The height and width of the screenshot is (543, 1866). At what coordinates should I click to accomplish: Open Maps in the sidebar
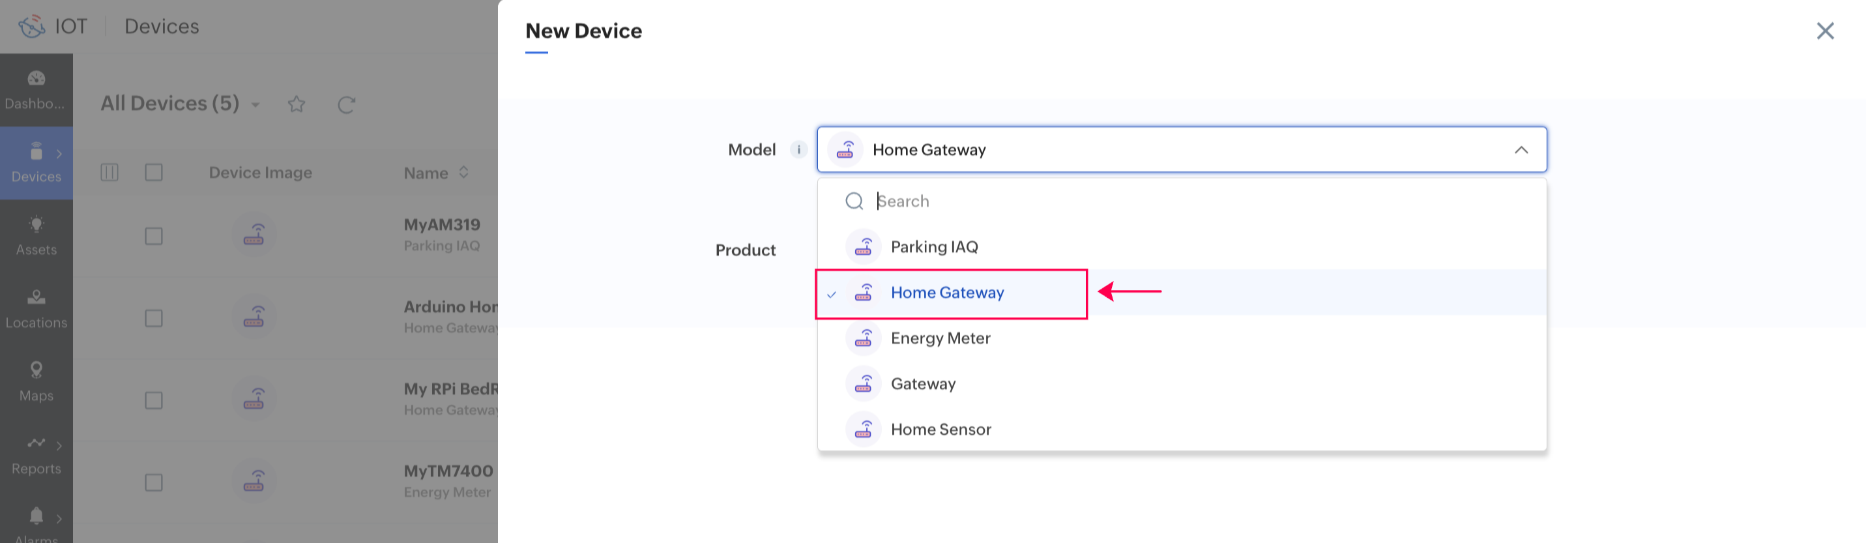(x=36, y=381)
